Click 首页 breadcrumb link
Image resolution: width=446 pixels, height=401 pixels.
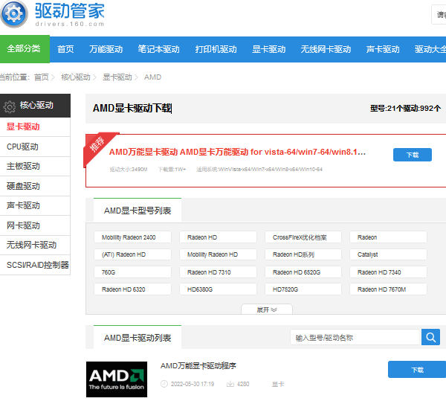click(41, 77)
